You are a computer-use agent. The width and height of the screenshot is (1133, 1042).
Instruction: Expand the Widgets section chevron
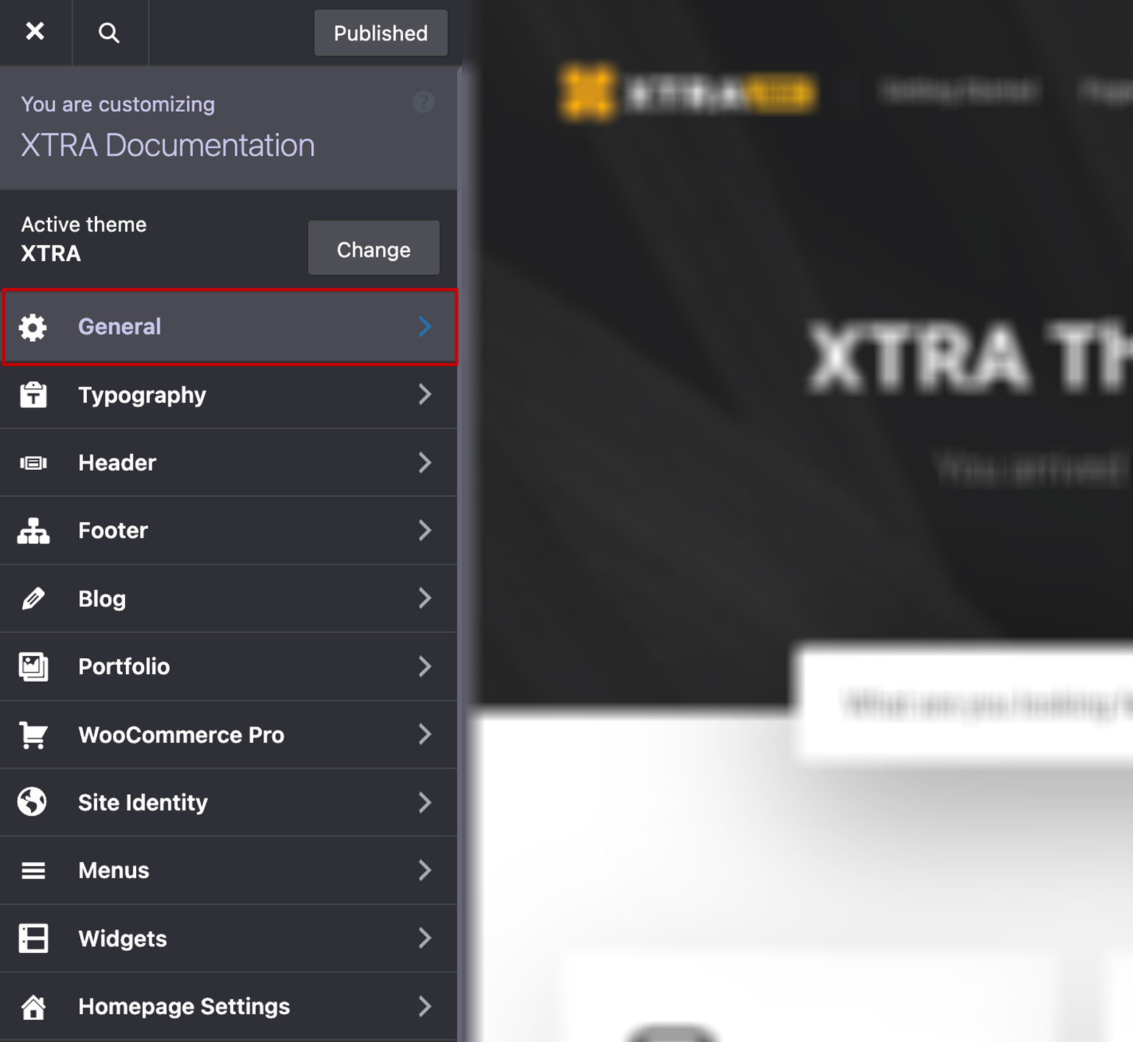click(x=425, y=938)
